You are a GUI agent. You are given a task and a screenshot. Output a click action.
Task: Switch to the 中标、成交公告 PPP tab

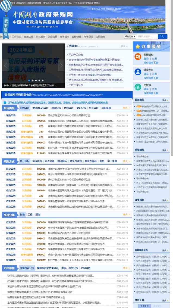(70, 268)
